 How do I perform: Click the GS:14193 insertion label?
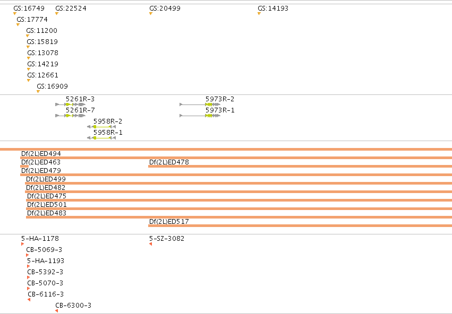point(273,8)
